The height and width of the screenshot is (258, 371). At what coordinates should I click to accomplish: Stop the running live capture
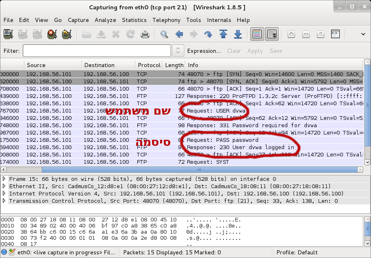coord(52,34)
